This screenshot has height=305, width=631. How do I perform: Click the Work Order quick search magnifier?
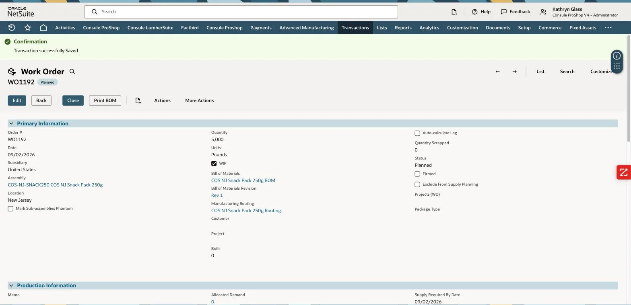(x=72, y=72)
